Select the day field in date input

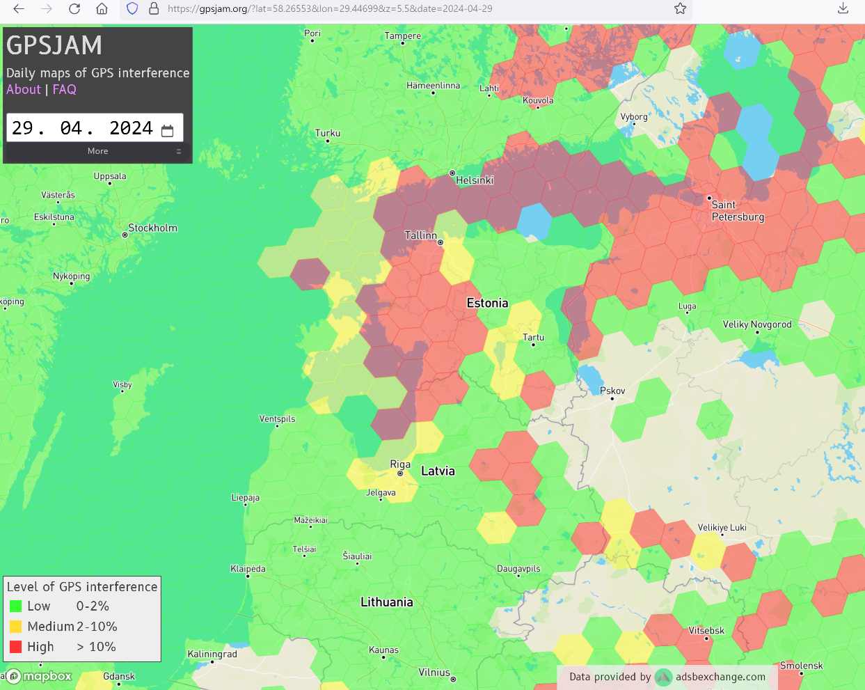(x=23, y=128)
